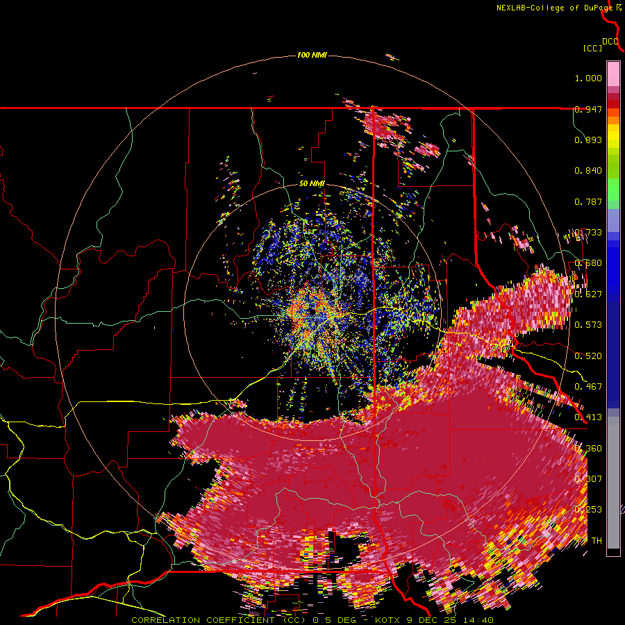The image size is (625, 625).
Task: Pick the orange swatch on the color bar
Action: 613,120
